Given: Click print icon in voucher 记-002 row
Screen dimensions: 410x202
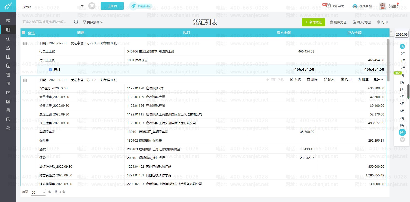Looking at the screenshot, I should 346,79.
